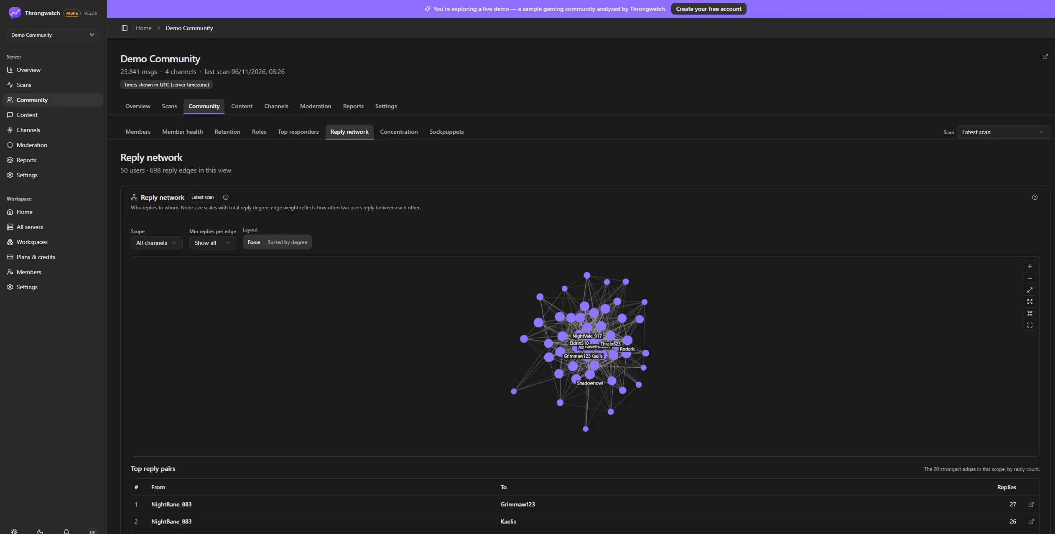Switch to the Scans tab

pos(169,106)
